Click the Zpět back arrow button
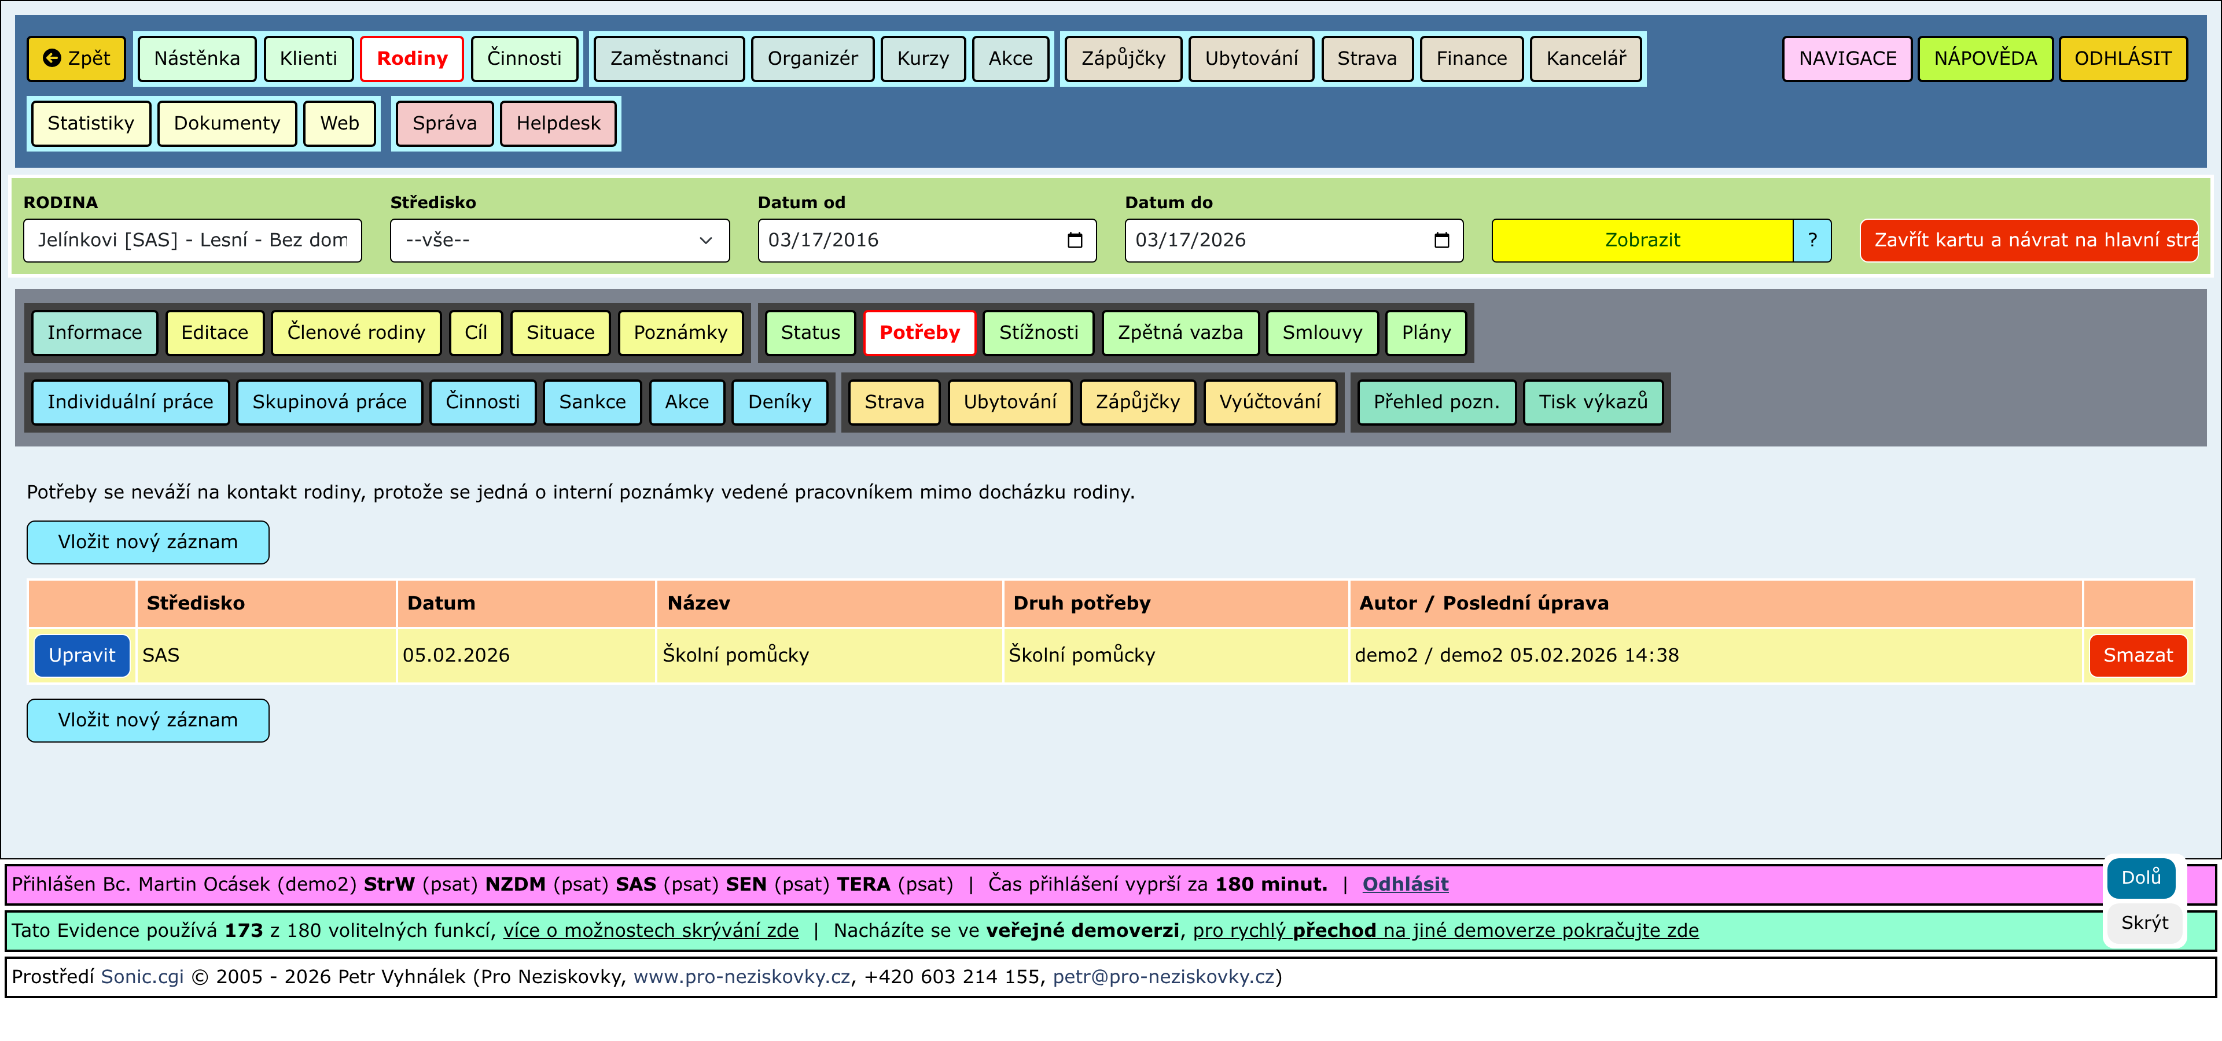 click(x=76, y=58)
